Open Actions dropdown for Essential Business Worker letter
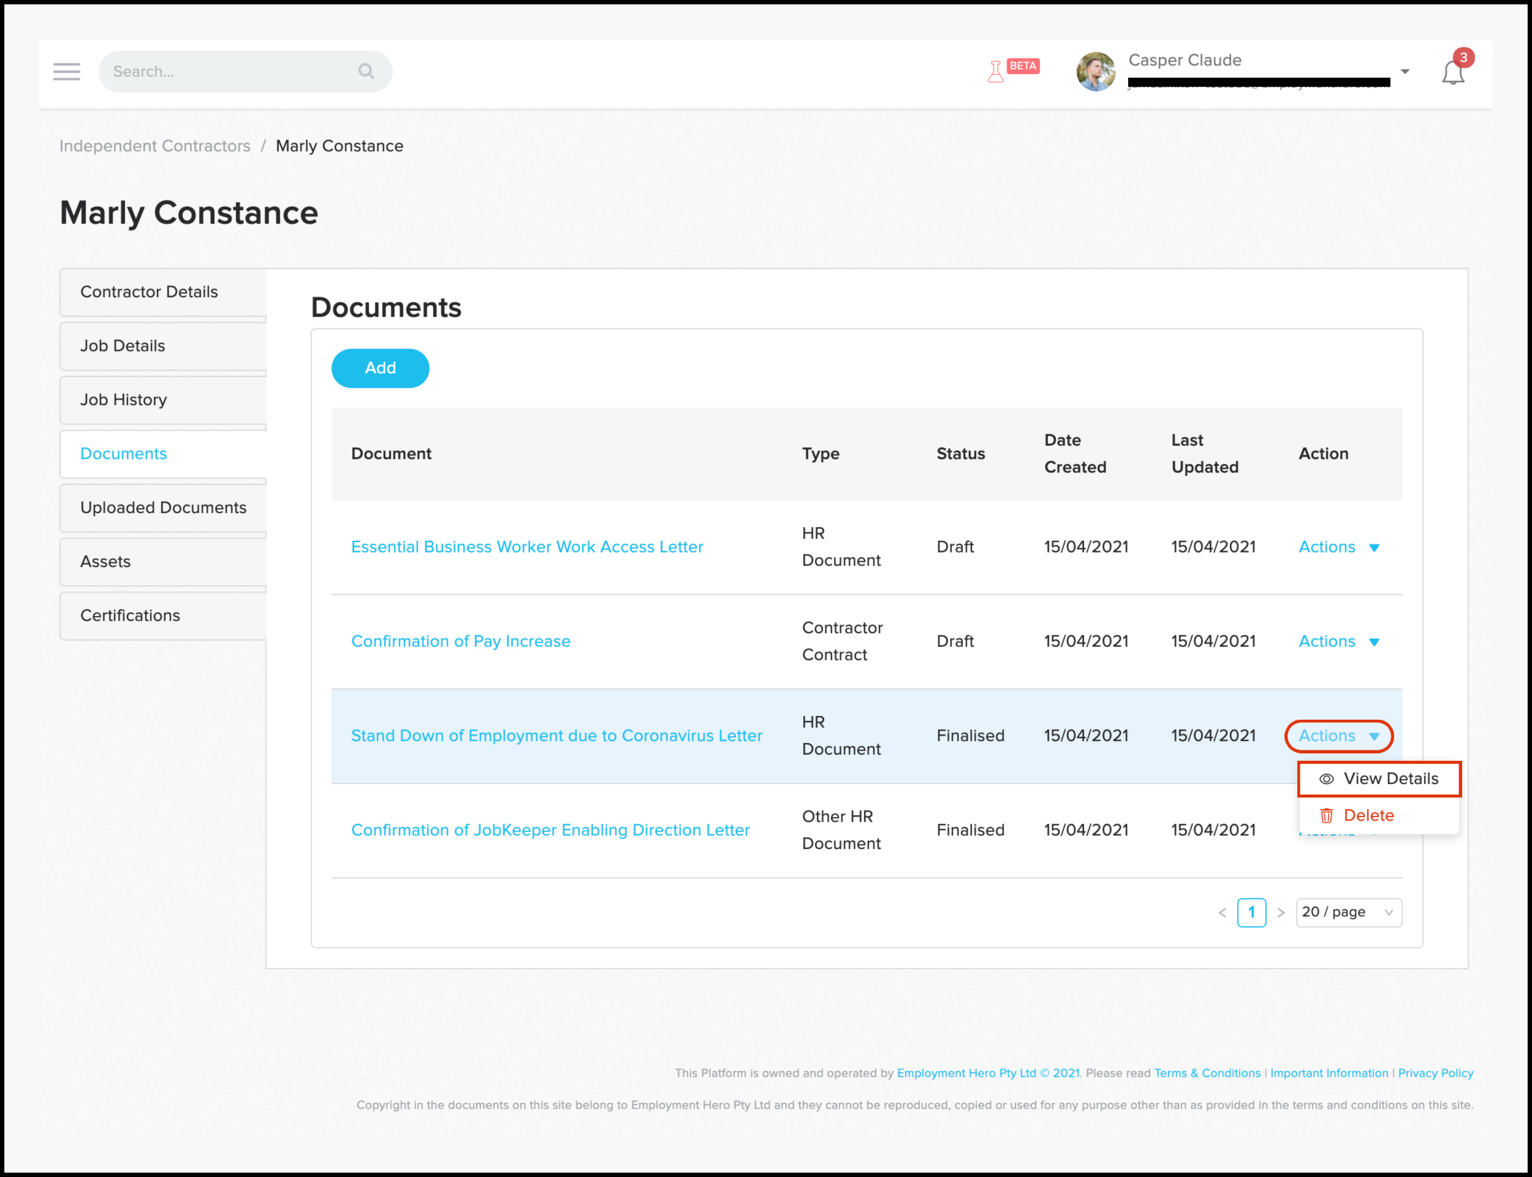The width and height of the screenshot is (1532, 1177). coord(1339,547)
